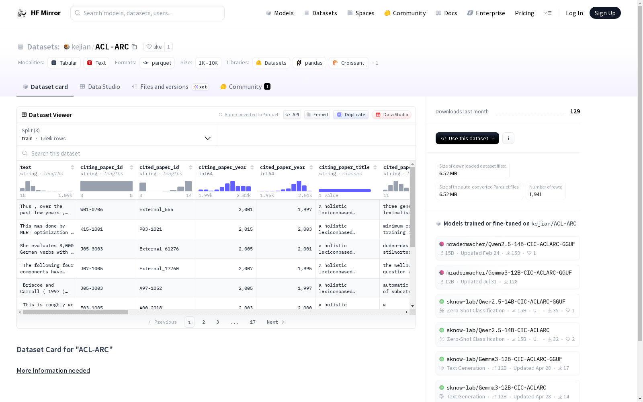Open Datasets in the top navigation

320,13
